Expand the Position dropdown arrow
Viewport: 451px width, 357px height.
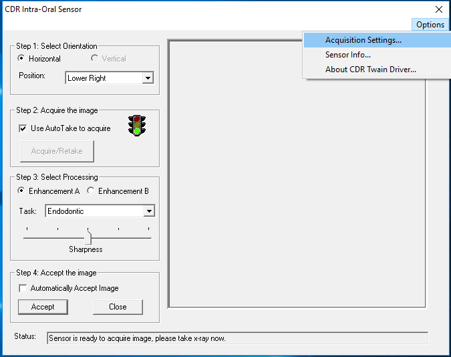[x=148, y=78]
